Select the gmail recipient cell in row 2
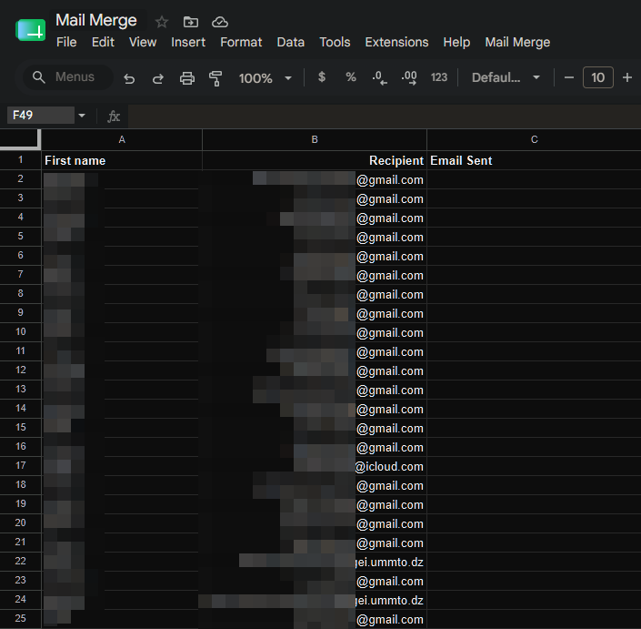 coord(315,179)
